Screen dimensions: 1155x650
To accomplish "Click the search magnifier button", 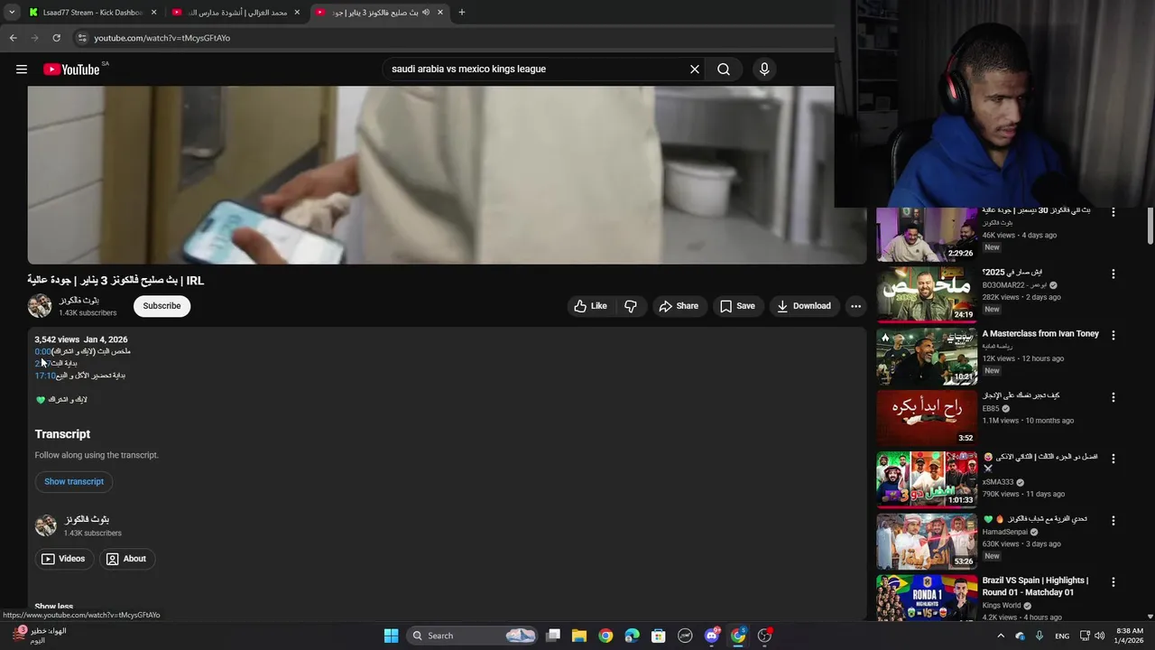I will (724, 70).
